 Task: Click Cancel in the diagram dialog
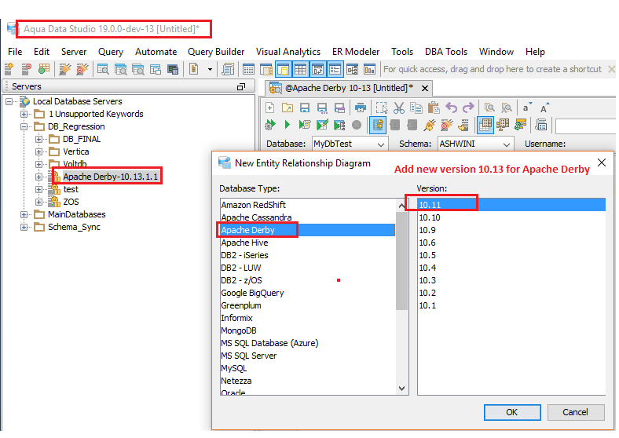point(576,412)
